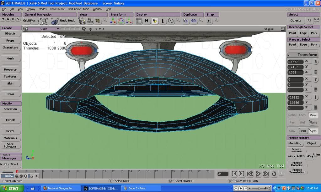Click the Bevel button
The image size is (321, 192).
coord(10,131)
